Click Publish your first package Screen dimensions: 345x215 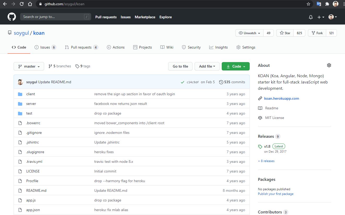tap(276, 194)
